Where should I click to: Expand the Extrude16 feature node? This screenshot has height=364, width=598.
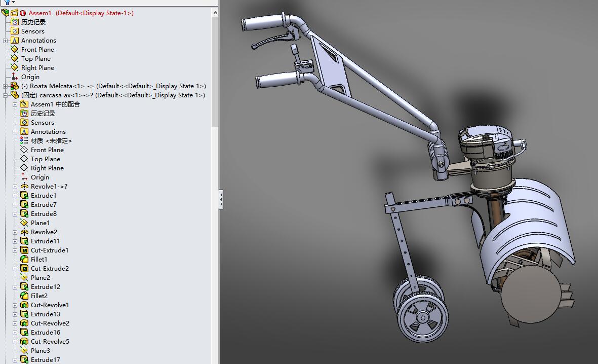point(15,333)
